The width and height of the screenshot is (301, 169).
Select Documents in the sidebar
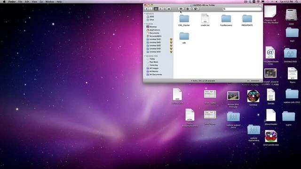pos(153,33)
